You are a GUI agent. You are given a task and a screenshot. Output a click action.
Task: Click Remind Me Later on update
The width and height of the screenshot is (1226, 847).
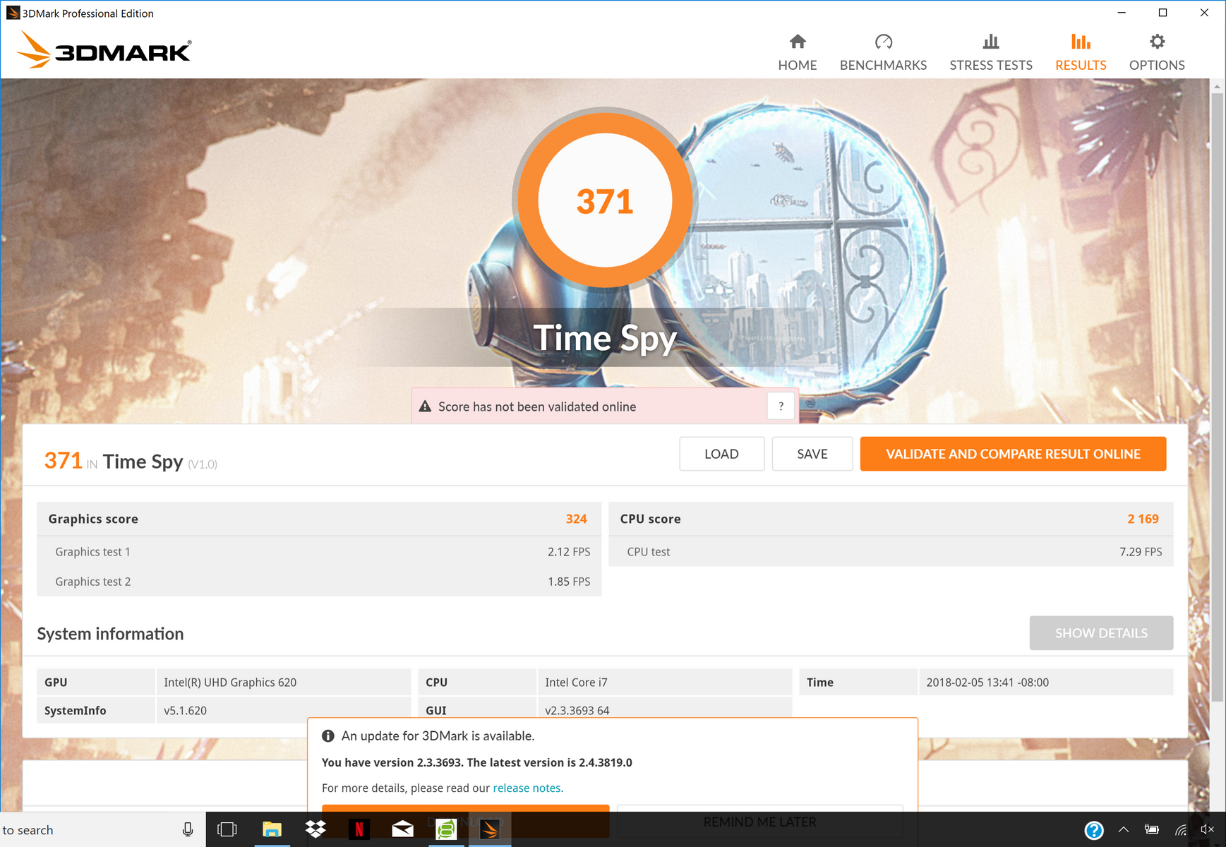(x=759, y=822)
